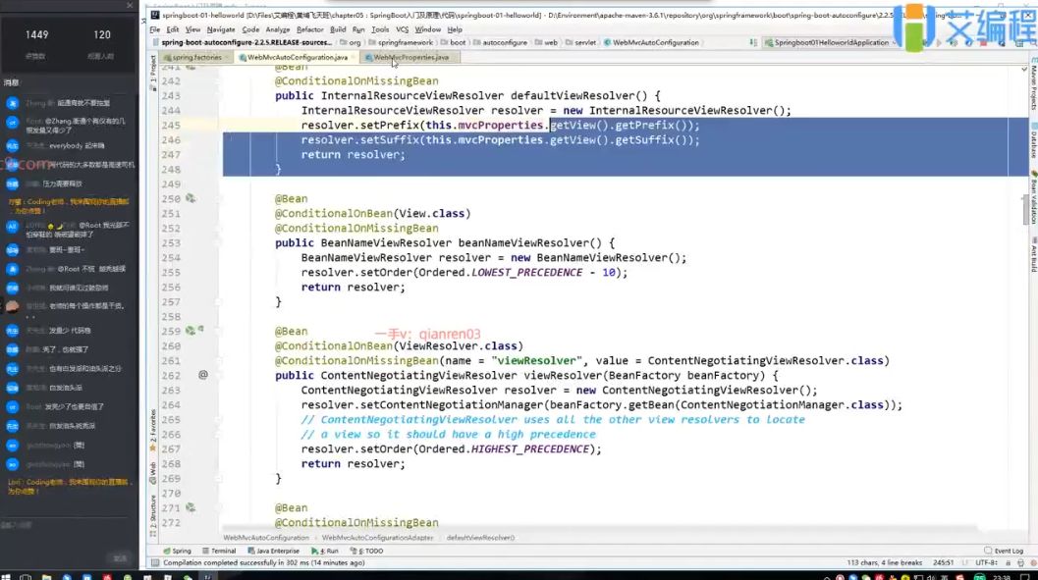Click the 1449 count in chat panel
1038x580 pixels.
coord(36,34)
